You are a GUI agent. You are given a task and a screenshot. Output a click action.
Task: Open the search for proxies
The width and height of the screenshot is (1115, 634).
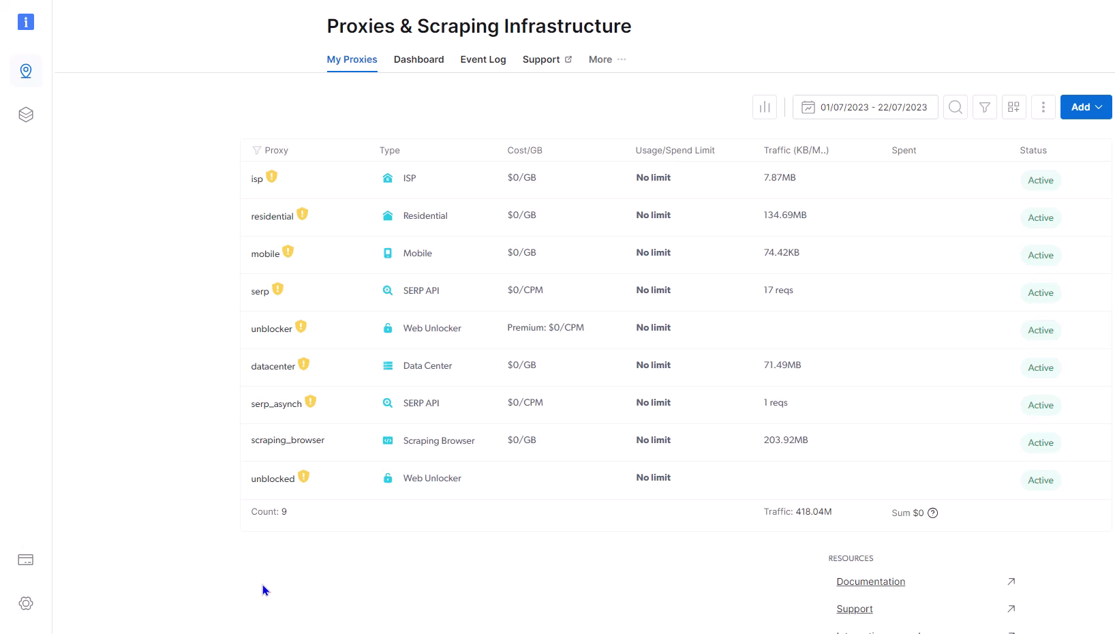tap(955, 107)
